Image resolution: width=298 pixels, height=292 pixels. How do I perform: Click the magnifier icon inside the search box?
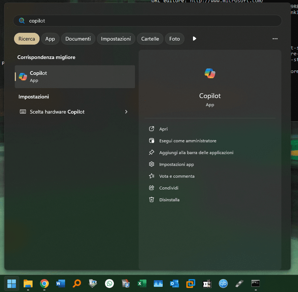21,21
